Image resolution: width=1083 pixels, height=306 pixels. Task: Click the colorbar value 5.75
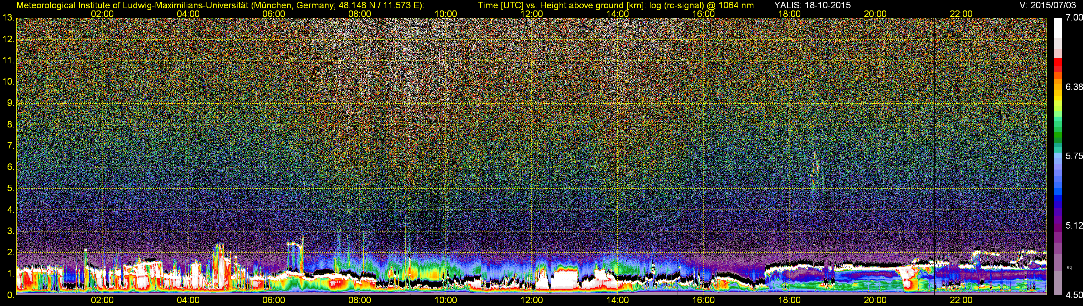pos(1074,156)
